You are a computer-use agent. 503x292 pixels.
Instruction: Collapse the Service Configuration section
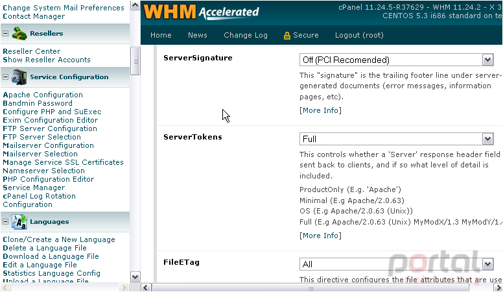pos(5,77)
